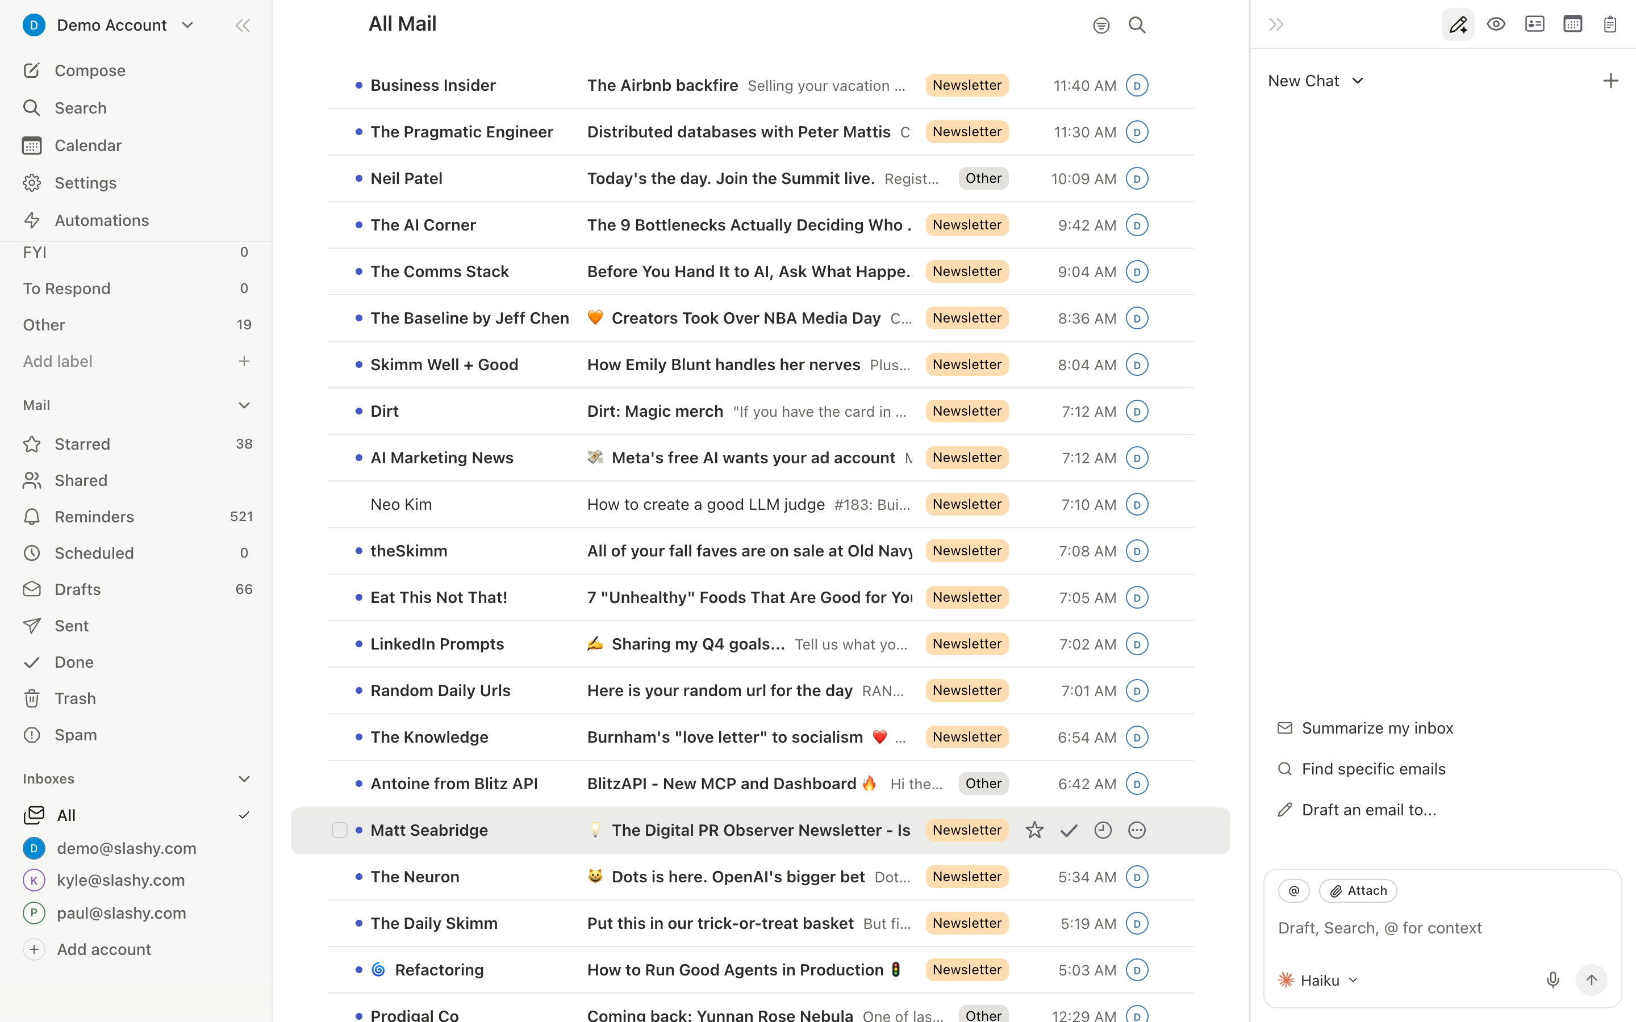Open the Neil Patel email
The width and height of the screenshot is (1636, 1022).
click(x=760, y=178)
